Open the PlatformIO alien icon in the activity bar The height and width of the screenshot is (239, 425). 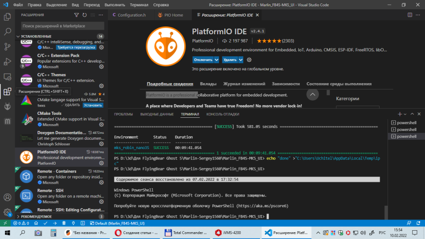[7, 107]
